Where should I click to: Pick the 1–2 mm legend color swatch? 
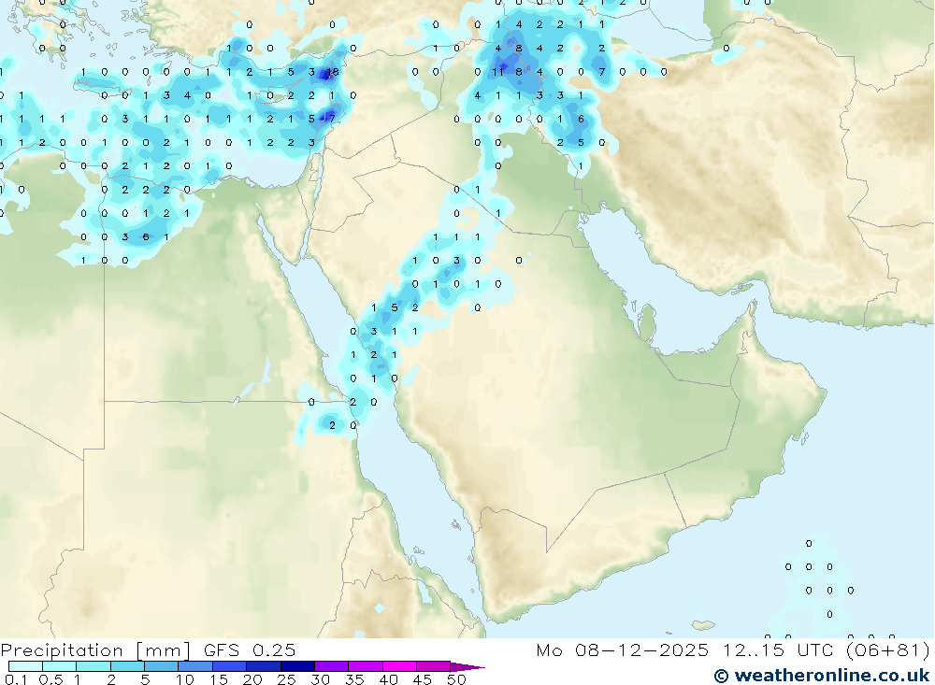click(93, 666)
